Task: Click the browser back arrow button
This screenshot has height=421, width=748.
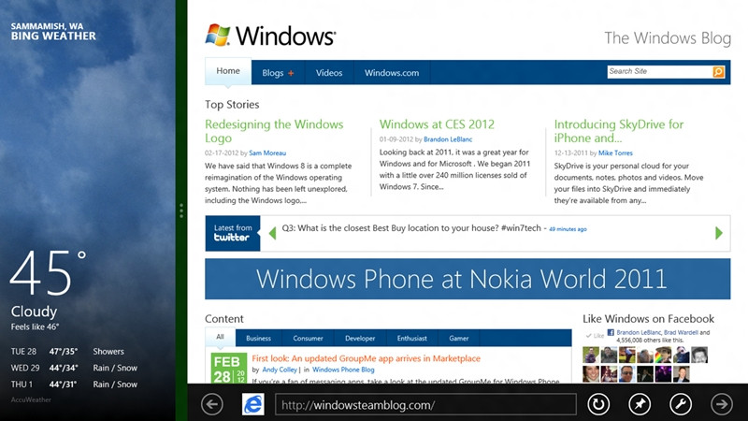Action: [212, 404]
